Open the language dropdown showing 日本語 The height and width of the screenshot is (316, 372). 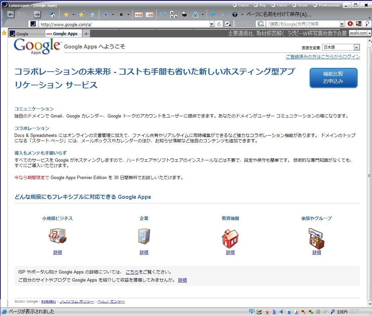pyautogui.click(x=341, y=47)
